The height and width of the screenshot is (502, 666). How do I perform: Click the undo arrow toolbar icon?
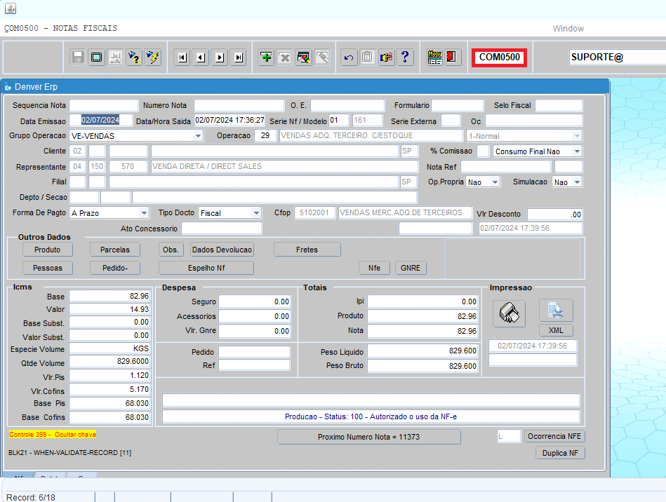[x=349, y=57]
